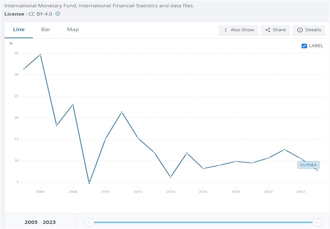
Task: Uncheck the LABEL checkbox
Action: click(304, 46)
